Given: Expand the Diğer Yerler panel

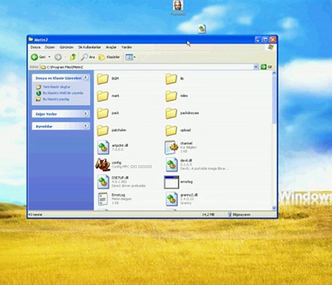Looking at the screenshot, I should pos(85,114).
